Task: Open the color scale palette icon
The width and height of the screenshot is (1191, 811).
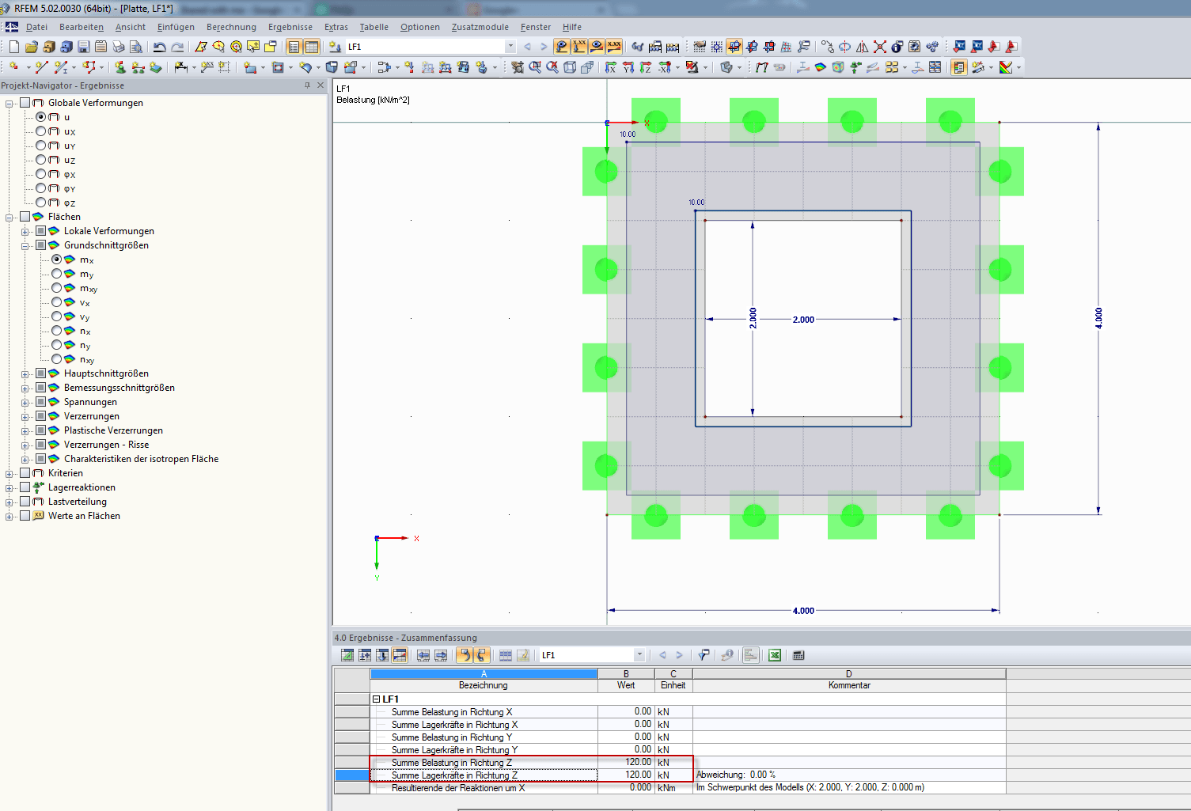Action: click(1006, 67)
